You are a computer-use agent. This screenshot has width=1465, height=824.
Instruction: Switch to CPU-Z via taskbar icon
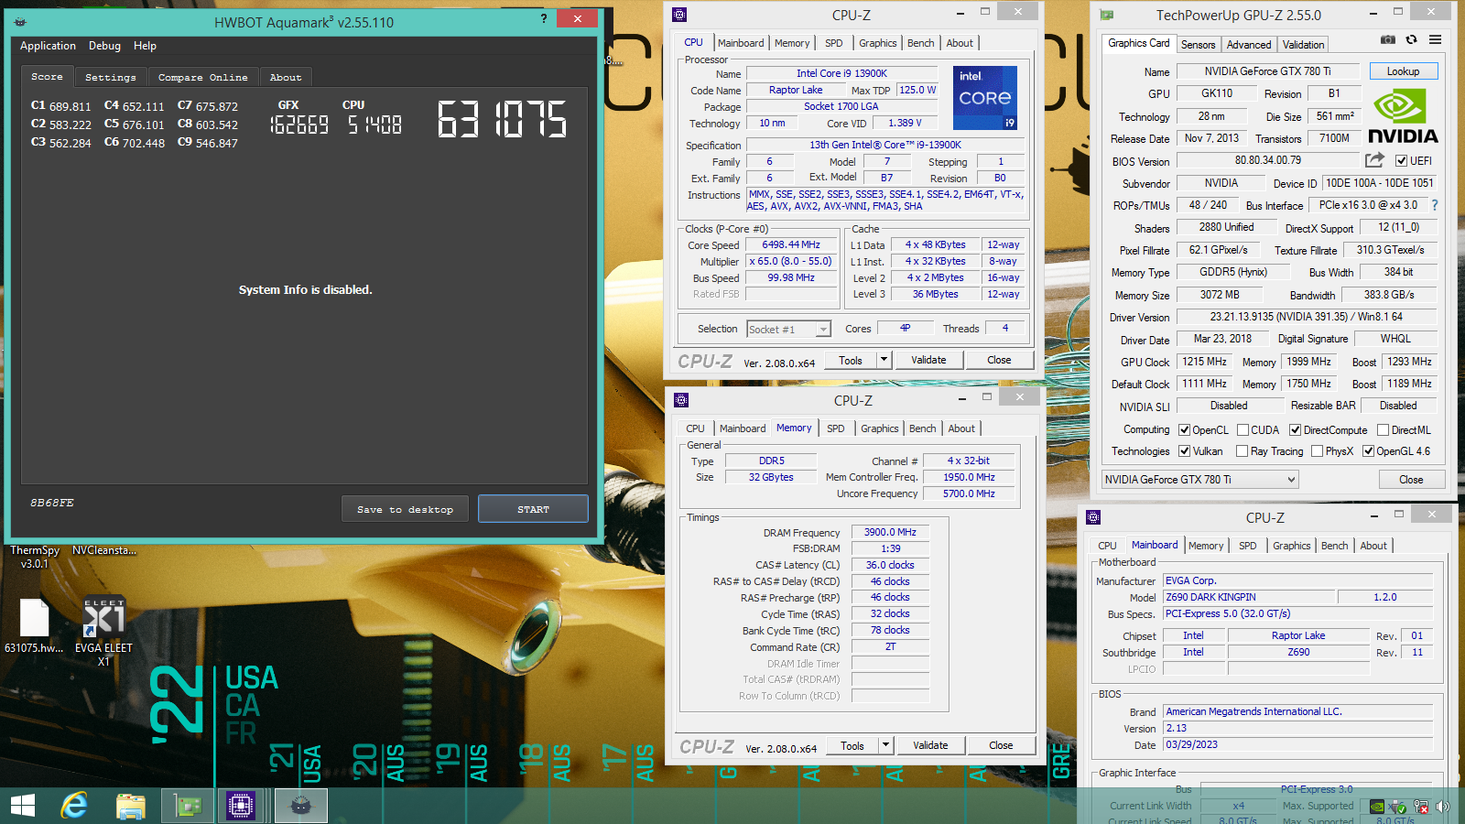coord(241,806)
